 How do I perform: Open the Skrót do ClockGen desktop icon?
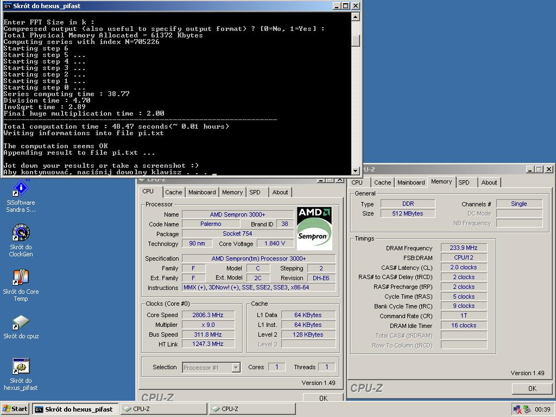21,241
